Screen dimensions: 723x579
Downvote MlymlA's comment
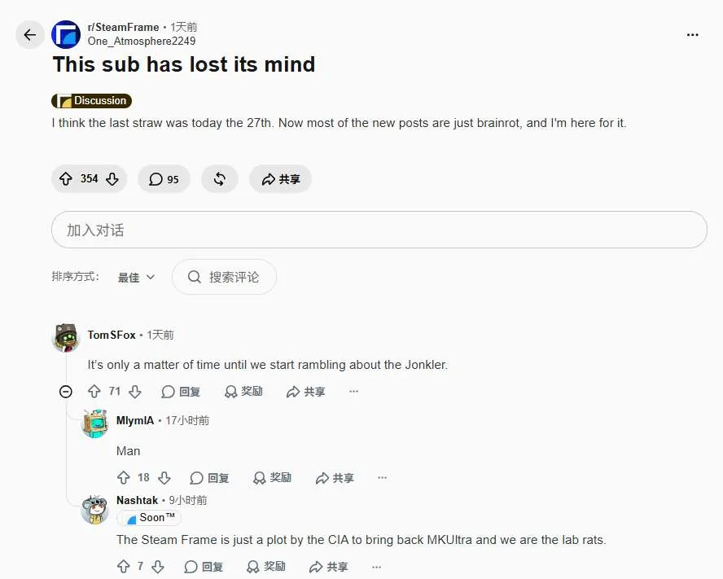coord(164,477)
